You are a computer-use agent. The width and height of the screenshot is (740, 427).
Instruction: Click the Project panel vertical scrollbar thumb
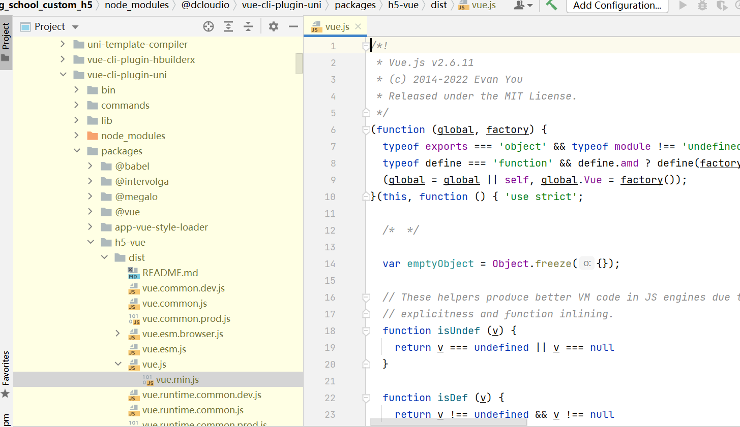[x=299, y=63]
